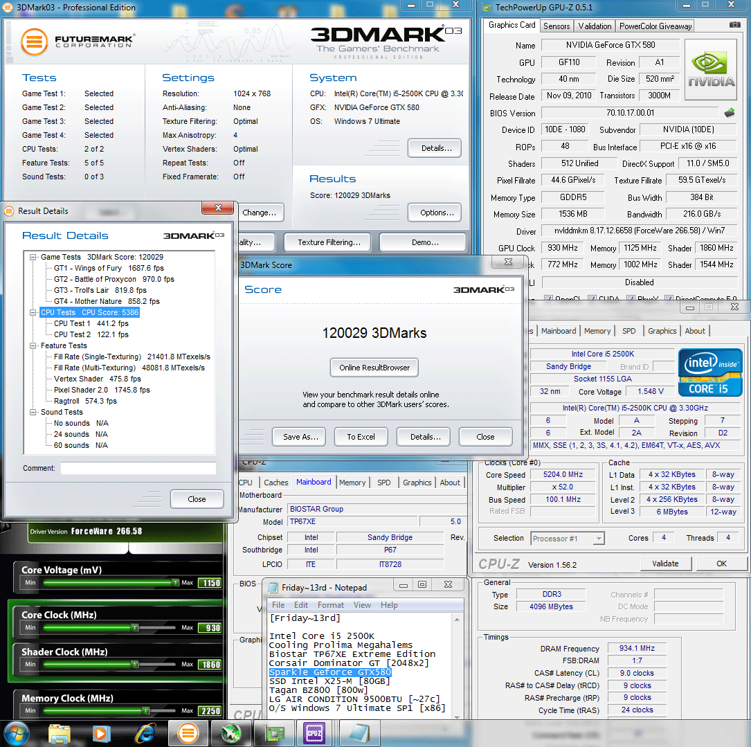This screenshot has height=747, width=751.
Task: Click the Intel Core i5 logo in CPU-Z
Action: click(x=710, y=372)
